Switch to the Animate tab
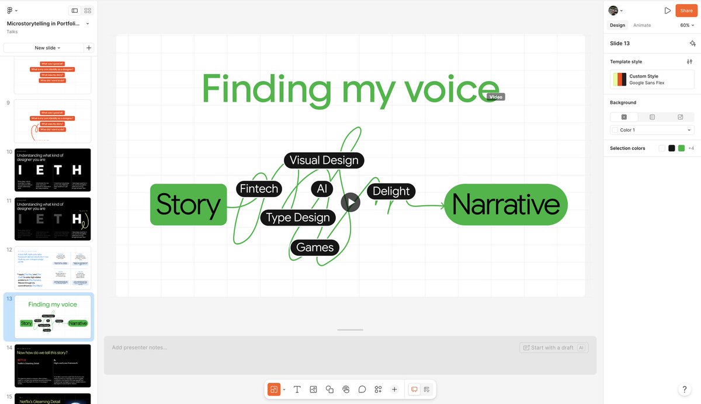Image resolution: width=701 pixels, height=404 pixels. [642, 25]
